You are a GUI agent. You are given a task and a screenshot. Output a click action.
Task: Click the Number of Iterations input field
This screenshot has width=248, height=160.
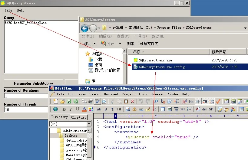[x=26, y=96]
